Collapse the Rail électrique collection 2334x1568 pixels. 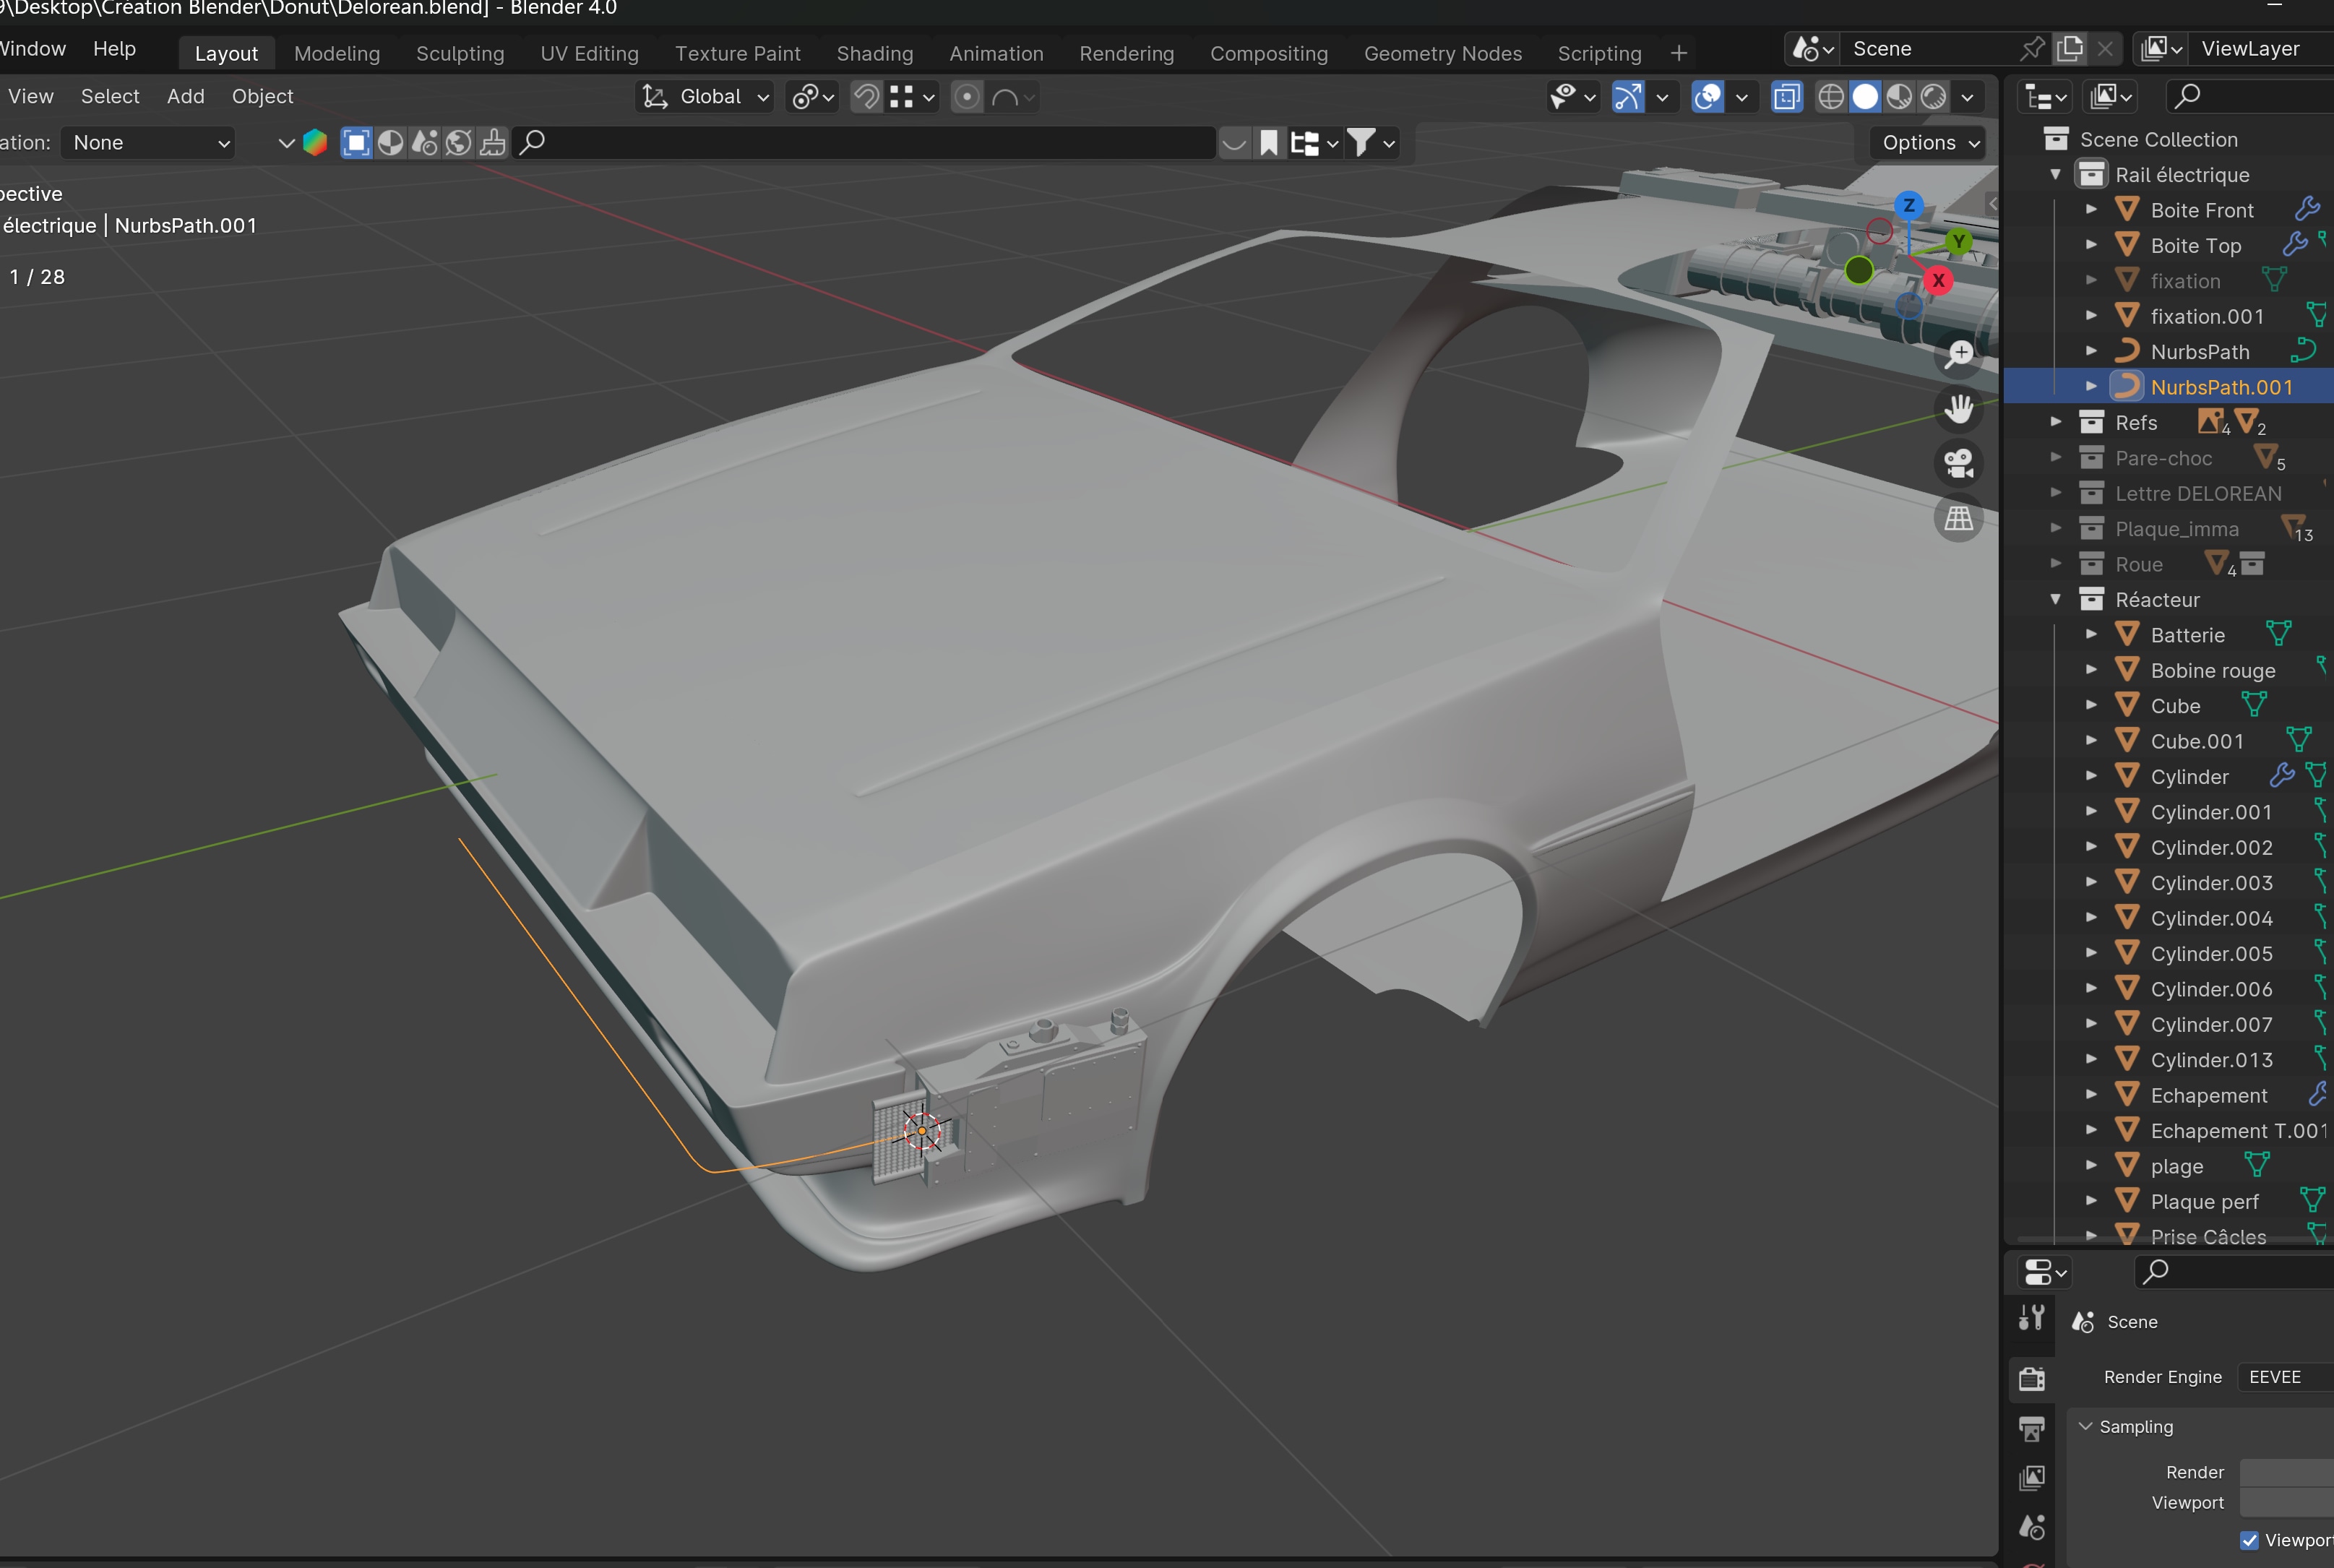(x=2056, y=175)
